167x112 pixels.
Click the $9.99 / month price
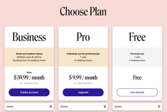click(x=83, y=77)
